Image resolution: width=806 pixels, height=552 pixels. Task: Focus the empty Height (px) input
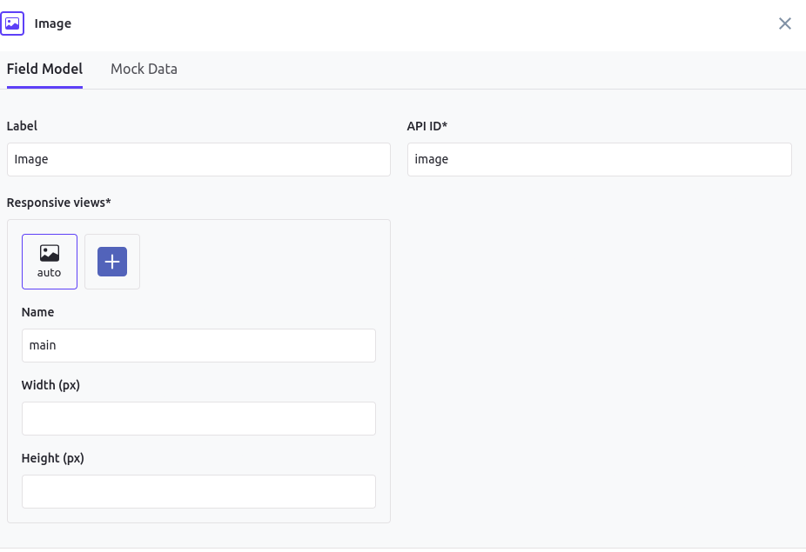198,491
